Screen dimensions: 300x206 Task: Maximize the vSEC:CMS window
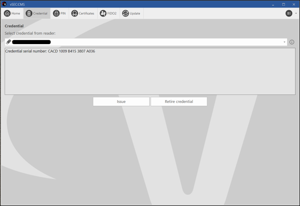coord(283,4)
